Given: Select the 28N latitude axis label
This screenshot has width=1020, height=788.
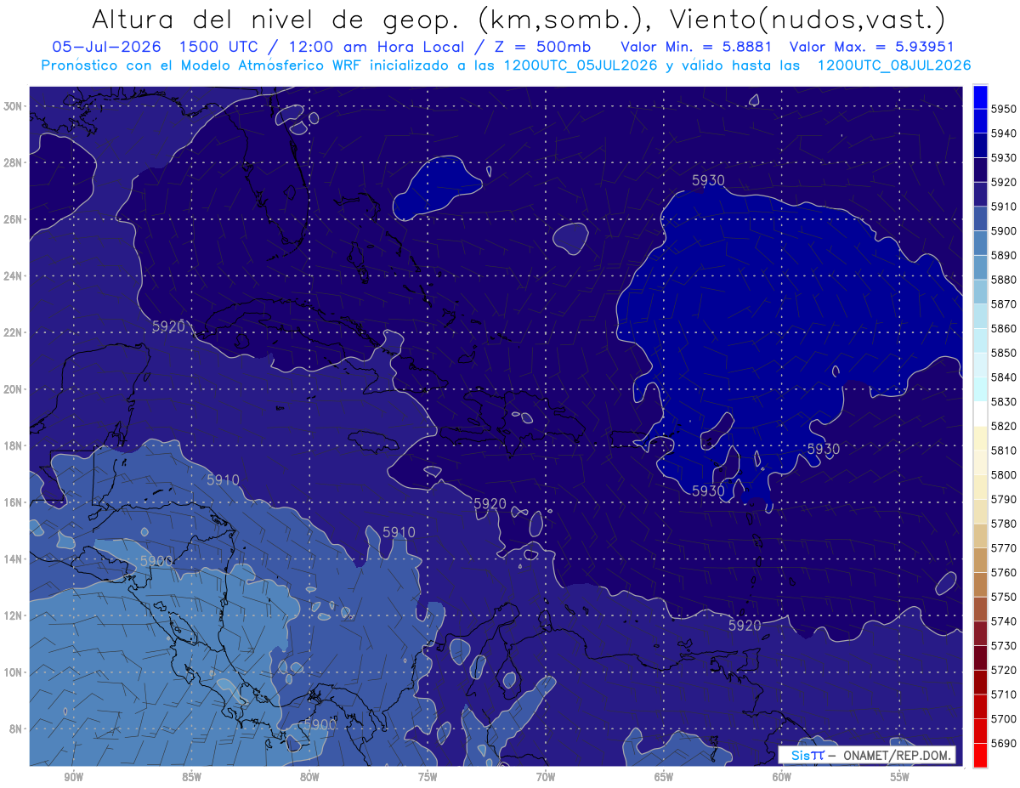Looking at the screenshot, I should [x=14, y=162].
